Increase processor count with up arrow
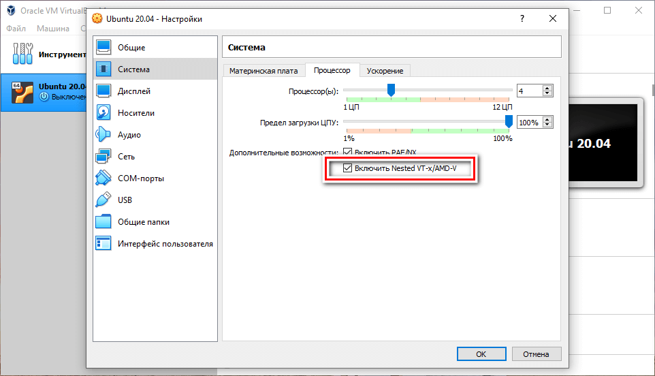 click(547, 88)
